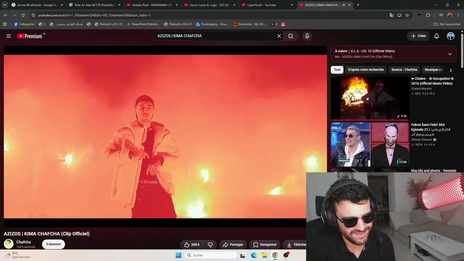Open the YouTube account avatar menu
Image resolution: width=464 pixels, height=261 pixels.
(451, 36)
